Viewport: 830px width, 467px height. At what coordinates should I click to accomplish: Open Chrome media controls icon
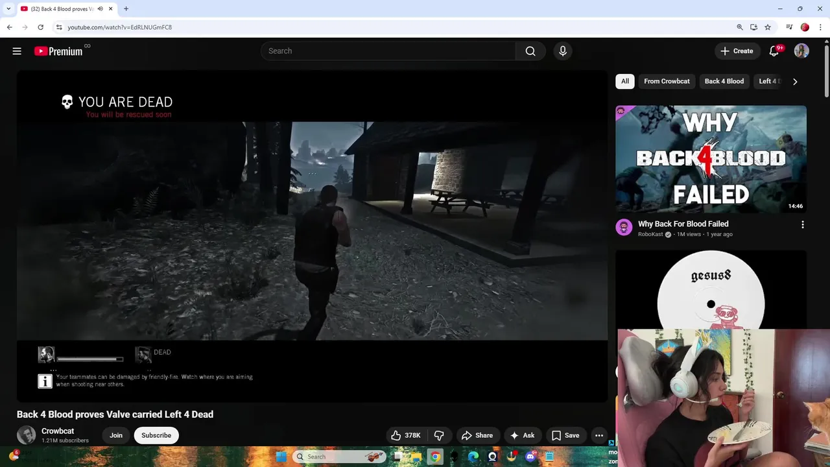point(789,27)
